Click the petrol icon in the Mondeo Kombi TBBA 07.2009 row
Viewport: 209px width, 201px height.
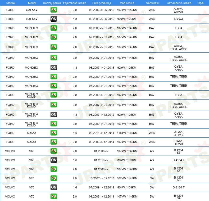pos(53,95)
